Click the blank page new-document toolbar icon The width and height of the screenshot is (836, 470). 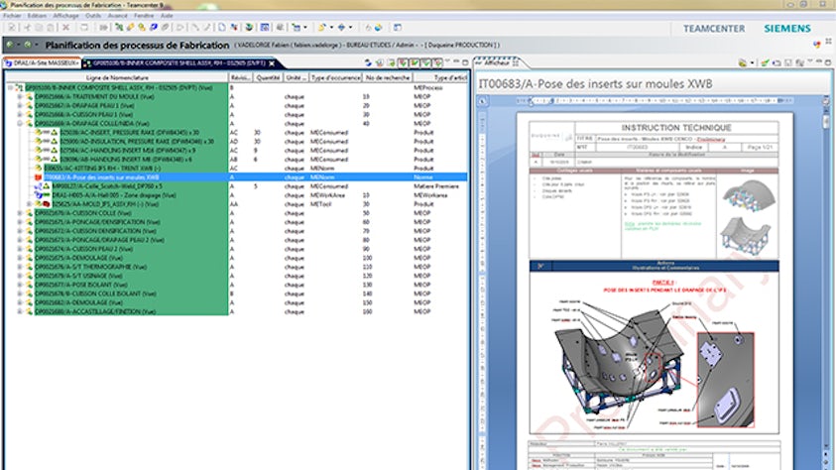[x=222, y=28]
